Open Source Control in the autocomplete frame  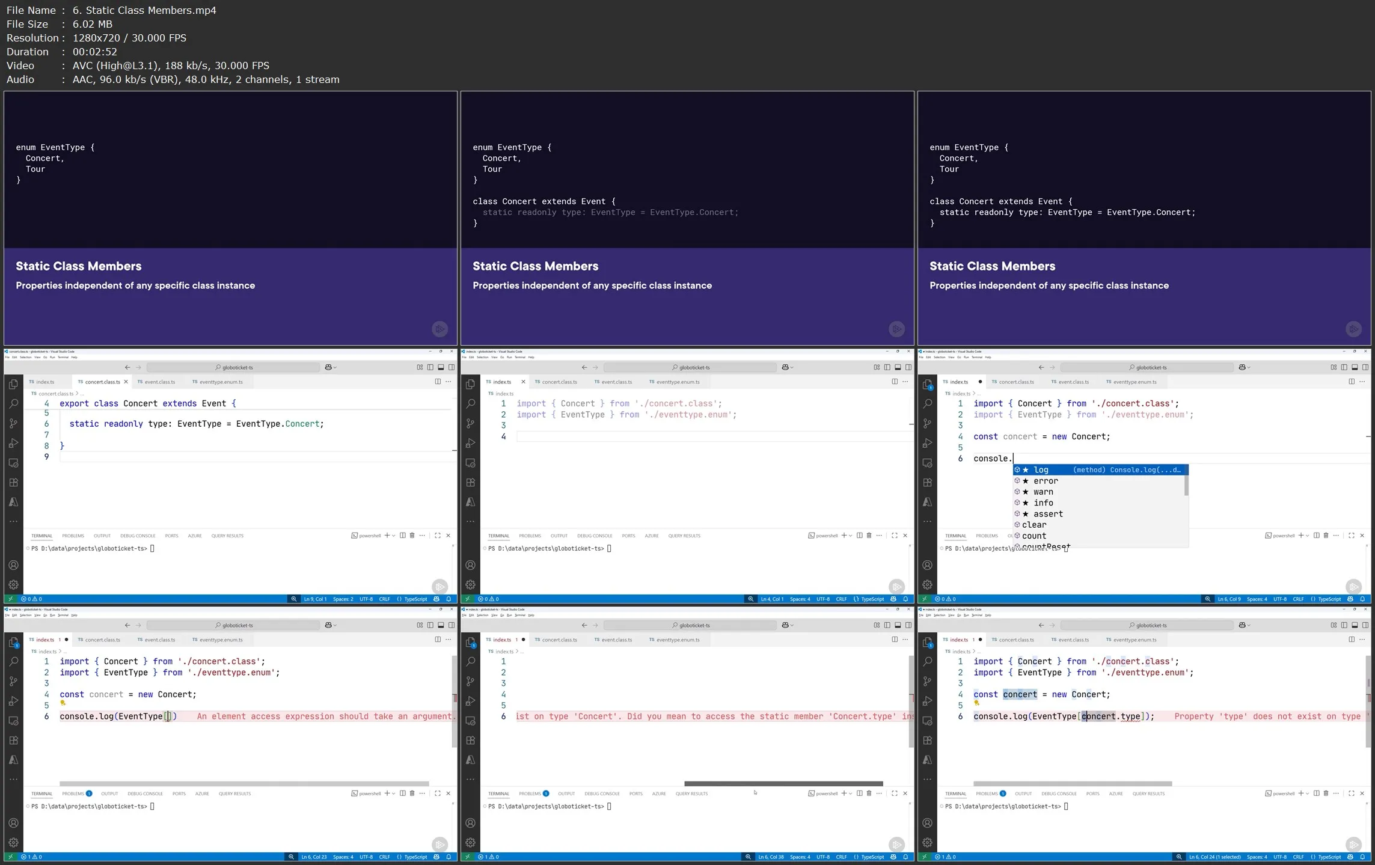(927, 424)
